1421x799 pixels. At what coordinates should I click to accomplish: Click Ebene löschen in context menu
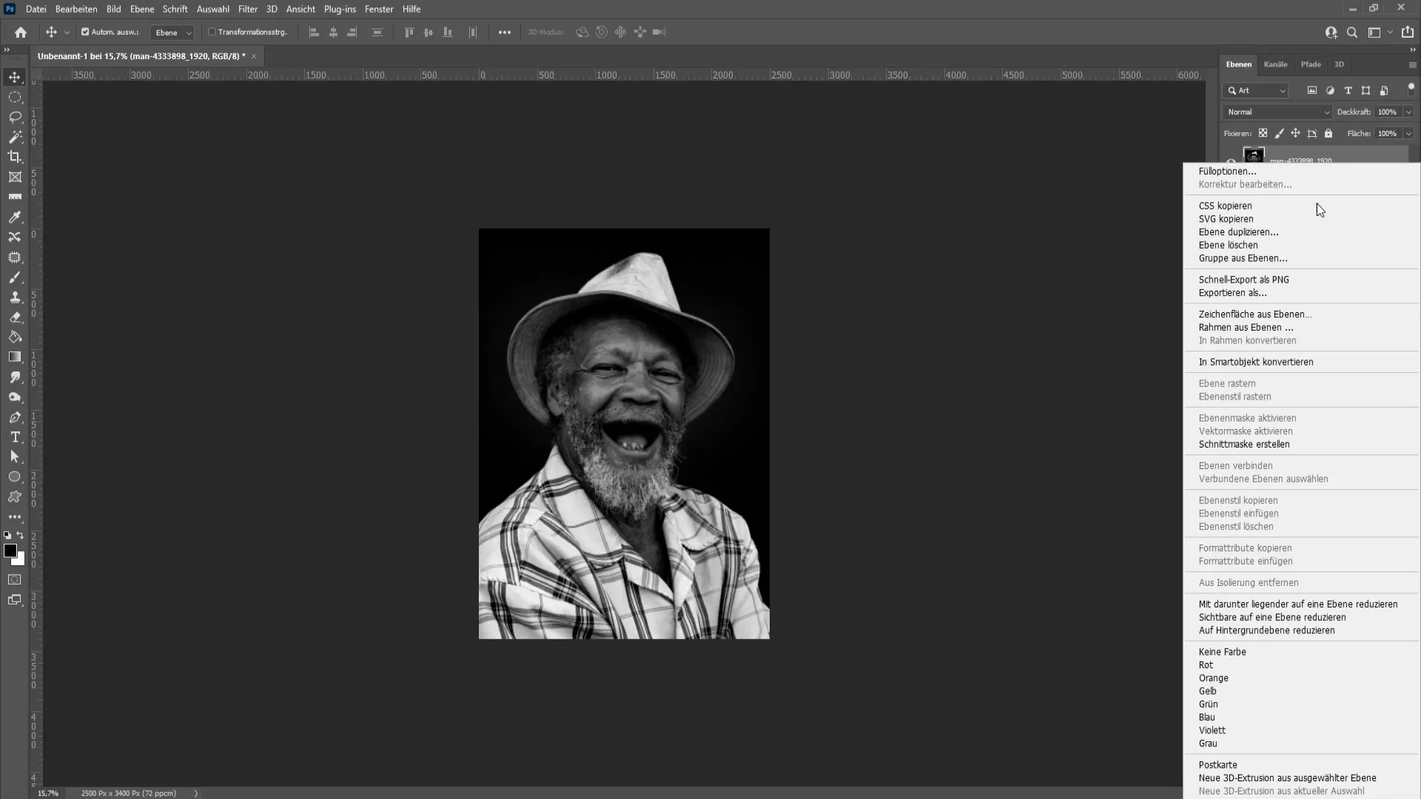pyautogui.click(x=1228, y=245)
